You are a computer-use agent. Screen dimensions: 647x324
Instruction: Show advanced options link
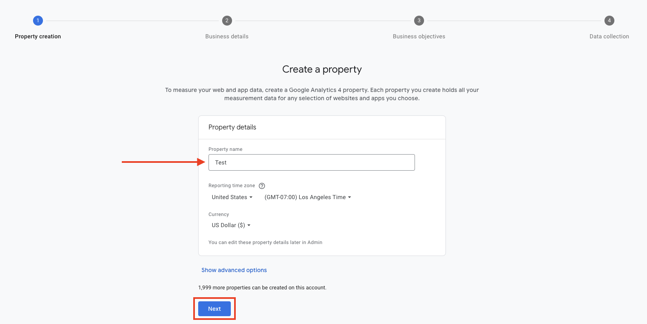click(x=234, y=270)
